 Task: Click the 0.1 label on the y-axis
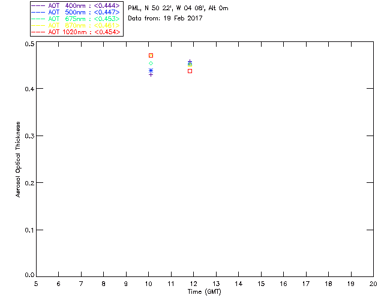(29, 230)
